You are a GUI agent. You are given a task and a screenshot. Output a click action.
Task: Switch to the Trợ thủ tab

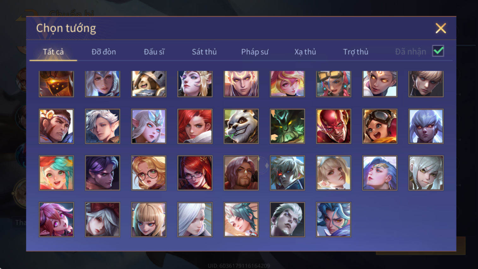tap(356, 52)
